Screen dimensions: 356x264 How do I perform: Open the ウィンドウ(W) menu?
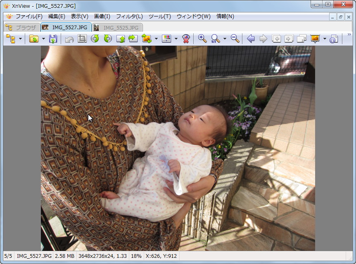pyautogui.click(x=193, y=16)
